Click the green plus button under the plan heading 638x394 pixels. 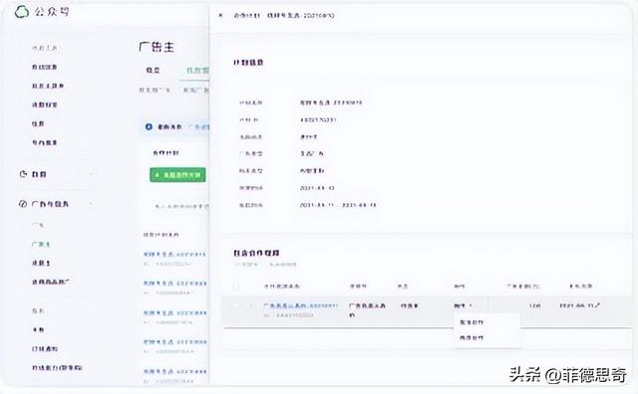coord(177,175)
